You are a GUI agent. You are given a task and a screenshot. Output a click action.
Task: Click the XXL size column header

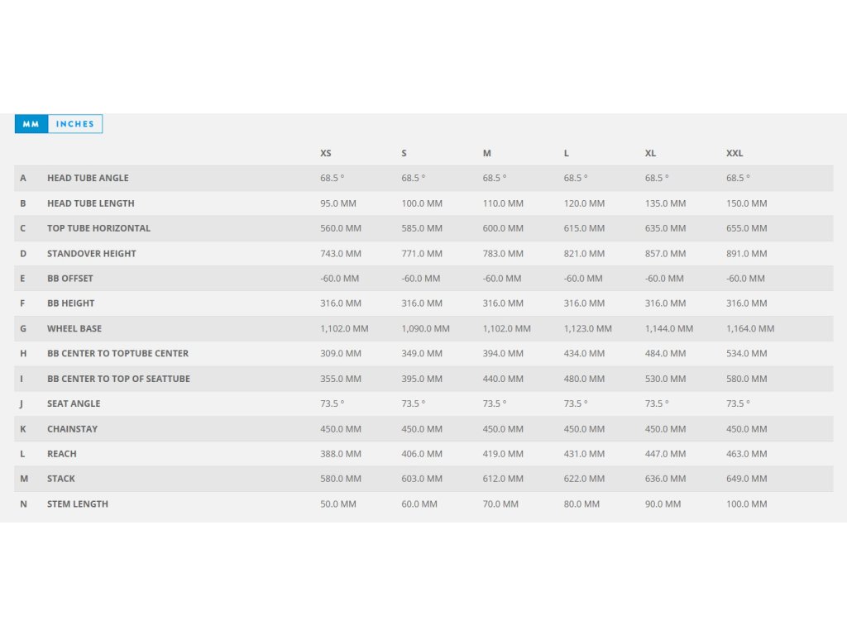[x=735, y=154]
